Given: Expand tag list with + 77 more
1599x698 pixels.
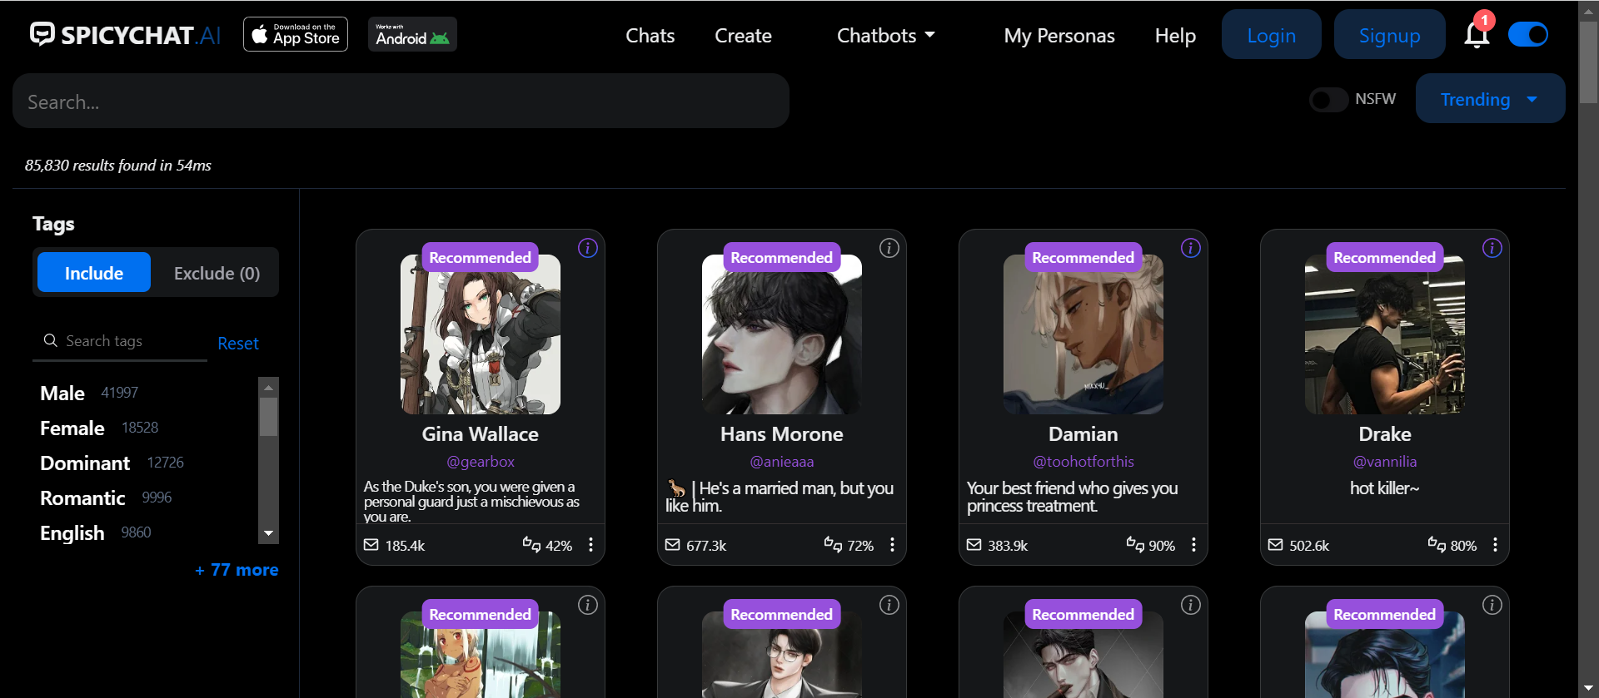Looking at the screenshot, I should point(237,570).
